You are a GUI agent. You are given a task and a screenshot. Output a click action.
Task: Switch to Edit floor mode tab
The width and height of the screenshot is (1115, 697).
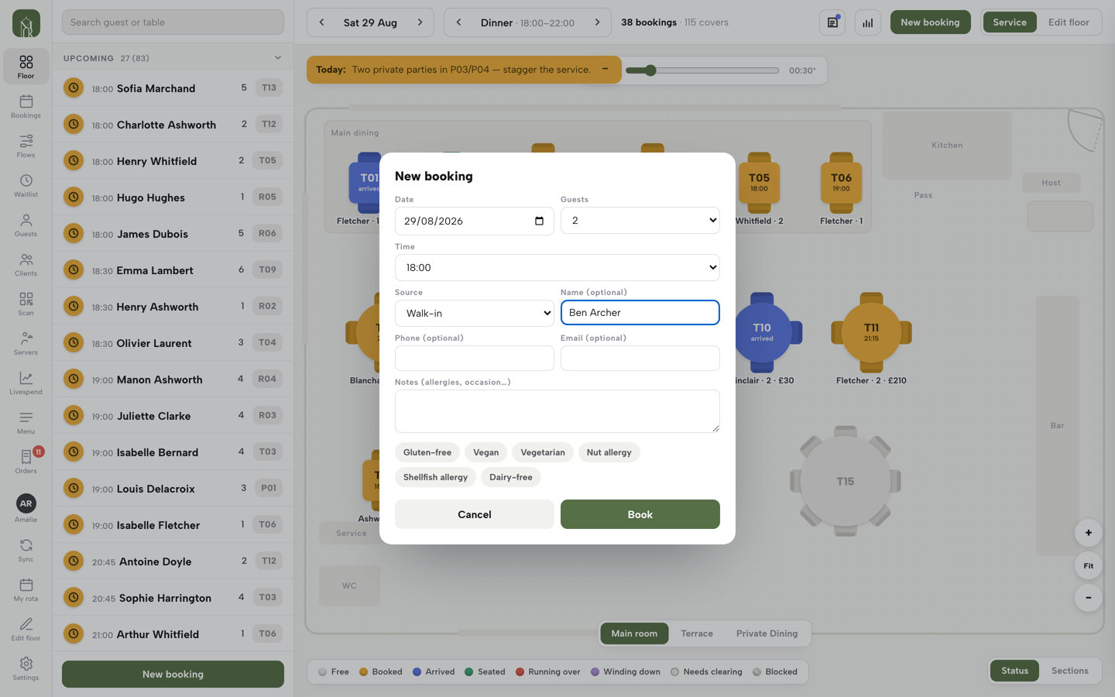tap(1069, 22)
